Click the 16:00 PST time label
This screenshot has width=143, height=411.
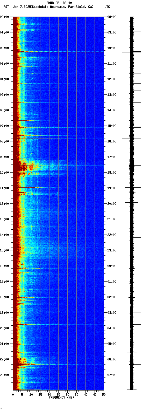click(4, 266)
